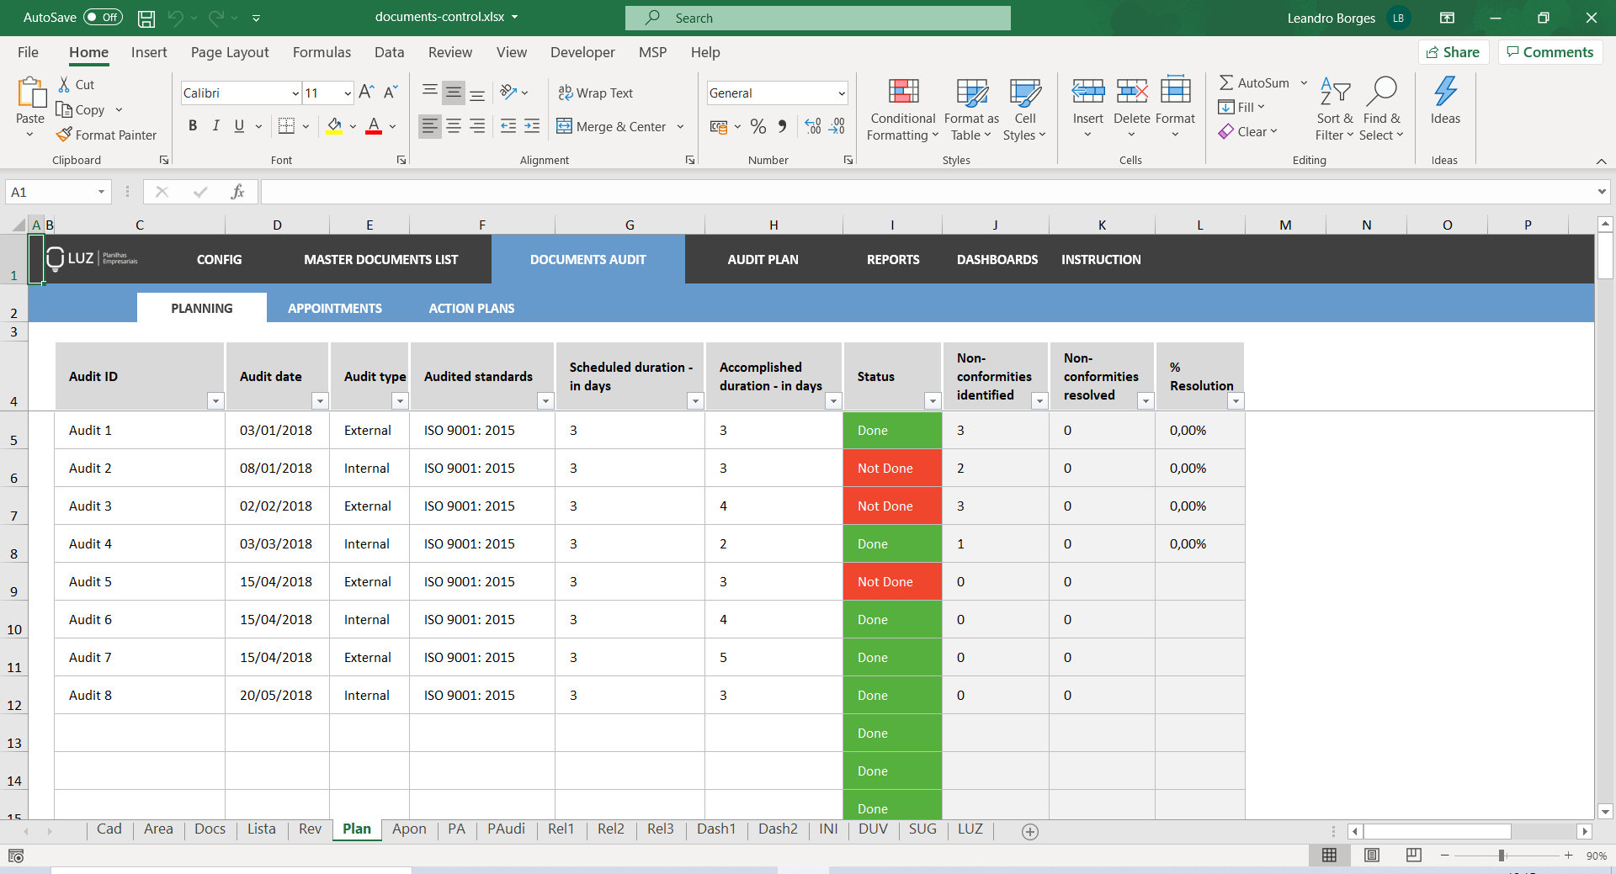Click the New Sheet plus button
The width and height of the screenshot is (1616, 874).
pyautogui.click(x=1030, y=831)
